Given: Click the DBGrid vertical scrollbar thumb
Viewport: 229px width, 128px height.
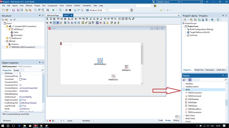Looking at the screenshot, I should [x=142, y=54].
